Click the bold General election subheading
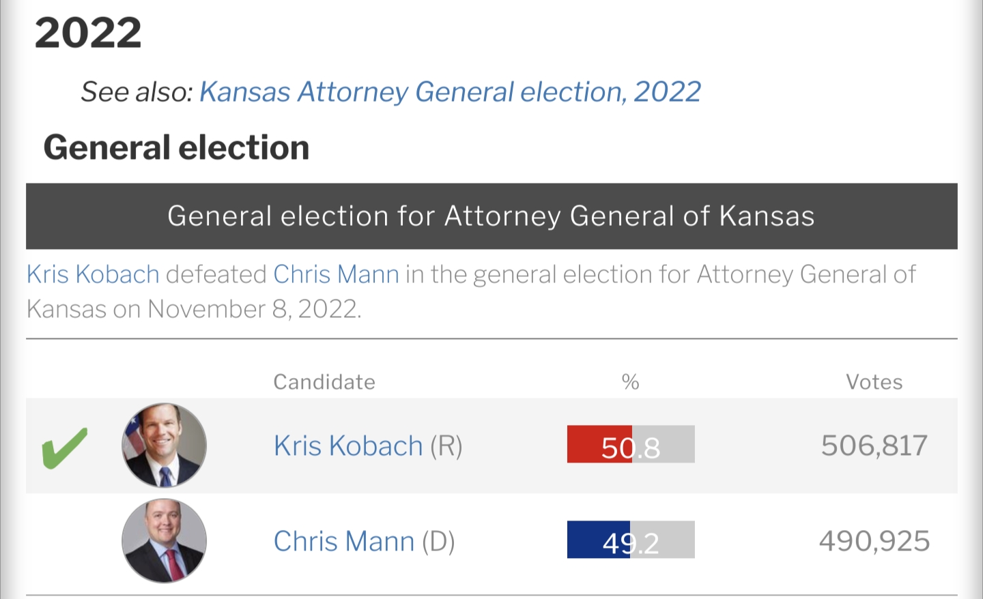The height and width of the screenshot is (599, 983). [176, 148]
